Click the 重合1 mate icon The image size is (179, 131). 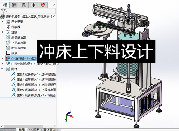click(x=14, y=74)
